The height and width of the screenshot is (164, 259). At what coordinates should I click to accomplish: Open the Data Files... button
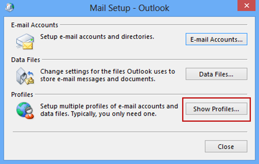(x=217, y=74)
